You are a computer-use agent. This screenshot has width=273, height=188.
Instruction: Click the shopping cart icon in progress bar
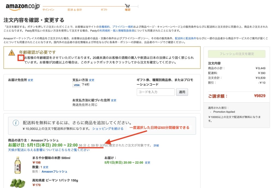(x=127, y=6)
